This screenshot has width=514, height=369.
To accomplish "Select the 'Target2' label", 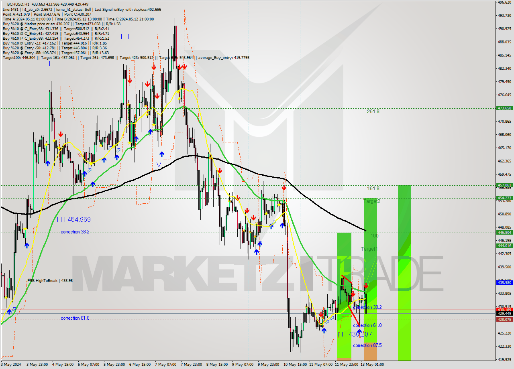I will pos(372,201).
